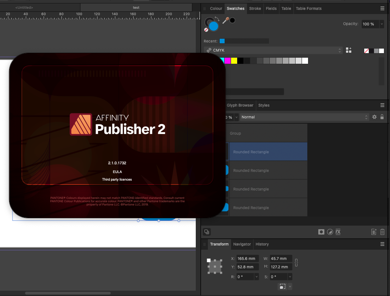The image size is (390, 296).
Task: Select the blue fill colour circle
Action: 214,26
